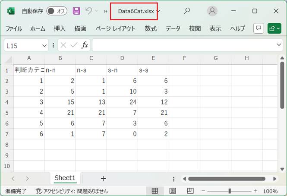Open the データ (Data) ribbon tab
Screen dimensions: 287x196
pyautogui.click(x=173, y=28)
